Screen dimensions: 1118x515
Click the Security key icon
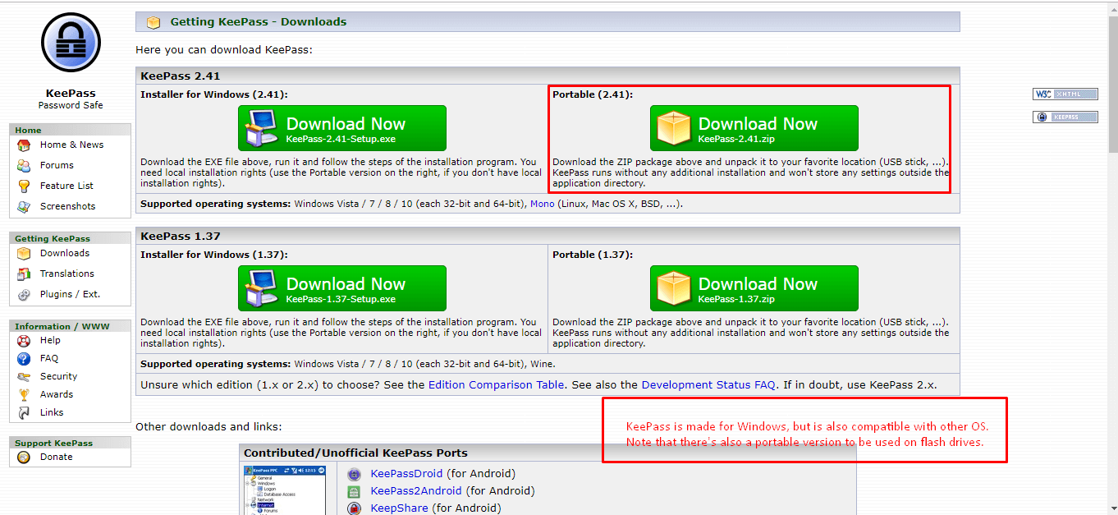click(24, 376)
